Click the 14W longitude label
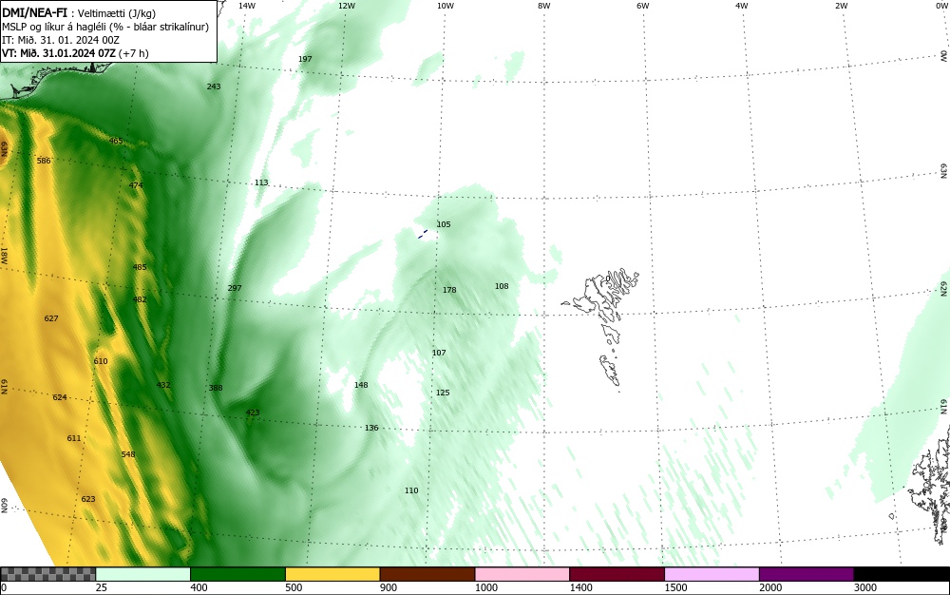This screenshot has height=595, width=950. coord(247,6)
